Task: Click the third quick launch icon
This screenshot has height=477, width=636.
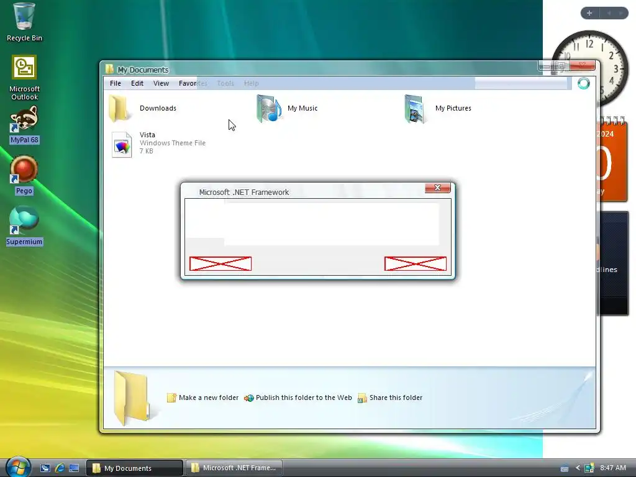Action: (x=74, y=468)
